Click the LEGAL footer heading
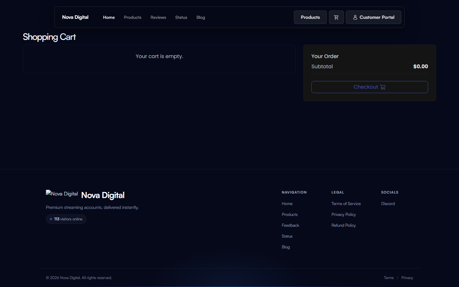This screenshot has width=459, height=287. (338, 192)
